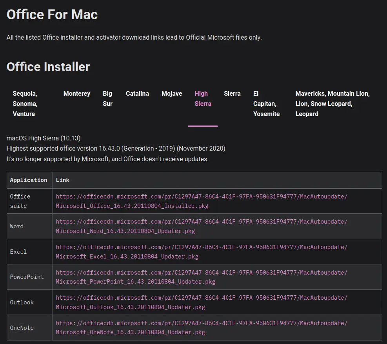Open the Sierra tab
387x344 pixels.
click(x=232, y=94)
